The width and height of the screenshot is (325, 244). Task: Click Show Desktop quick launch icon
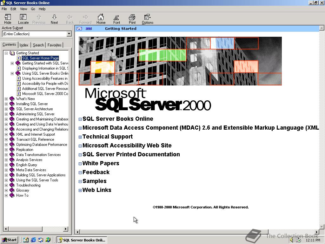click(x=26, y=240)
